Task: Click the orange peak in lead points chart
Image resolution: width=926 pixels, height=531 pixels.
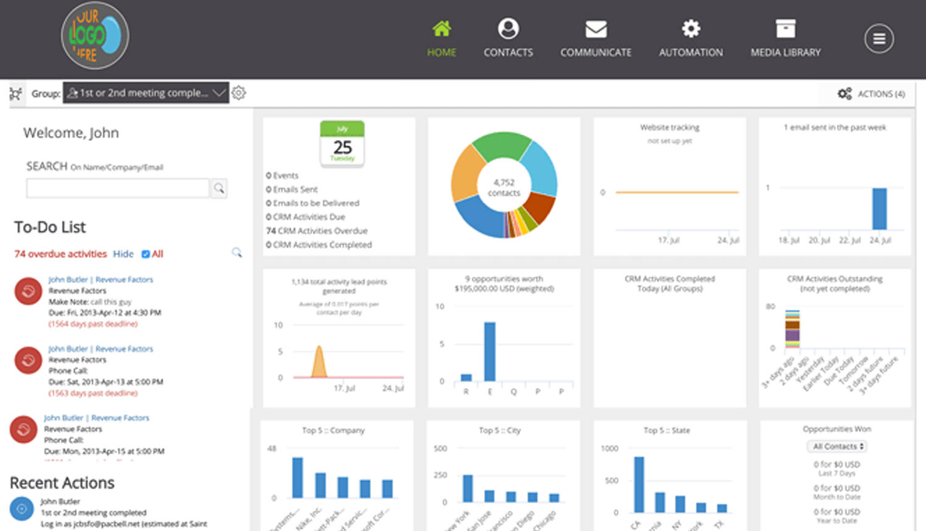Action: (319, 362)
